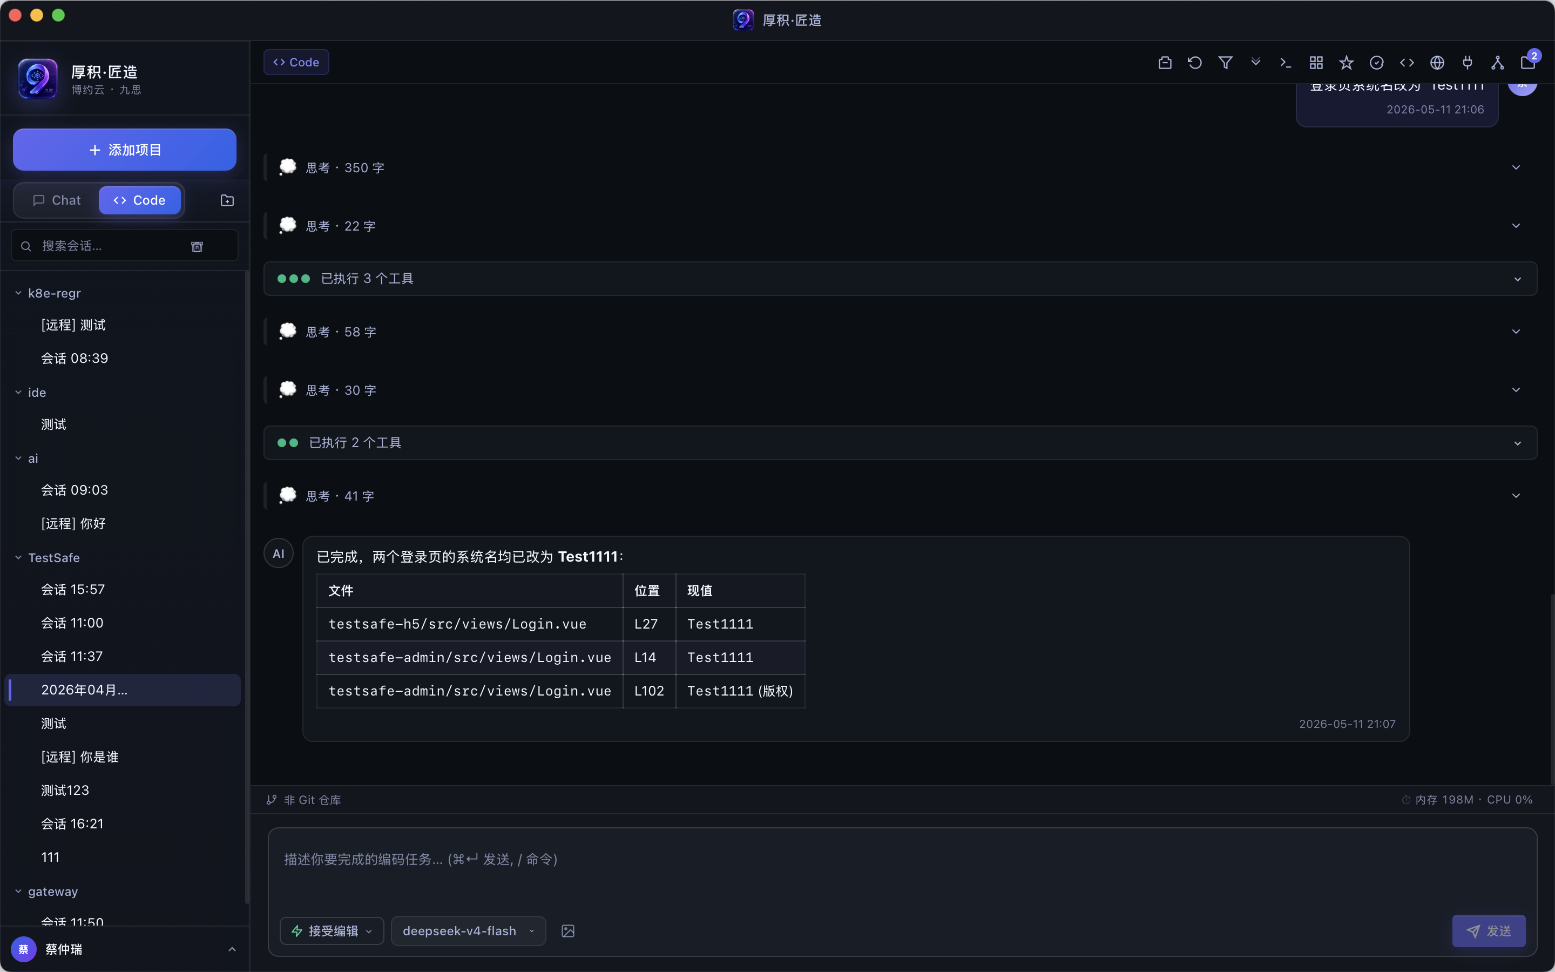Focus the 搜索会话 search field
The width and height of the screenshot is (1555, 972).
click(x=106, y=246)
